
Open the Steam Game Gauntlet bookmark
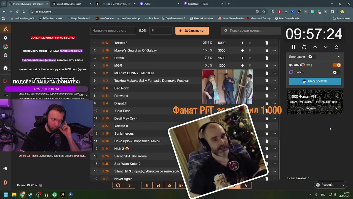tap(231, 19)
